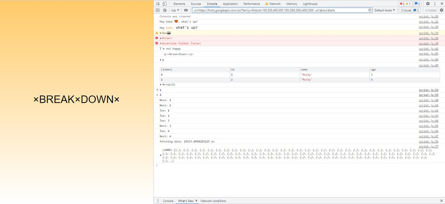445x204 pixels.
Task: Open the Memory tab
Action: pos(292,4)
